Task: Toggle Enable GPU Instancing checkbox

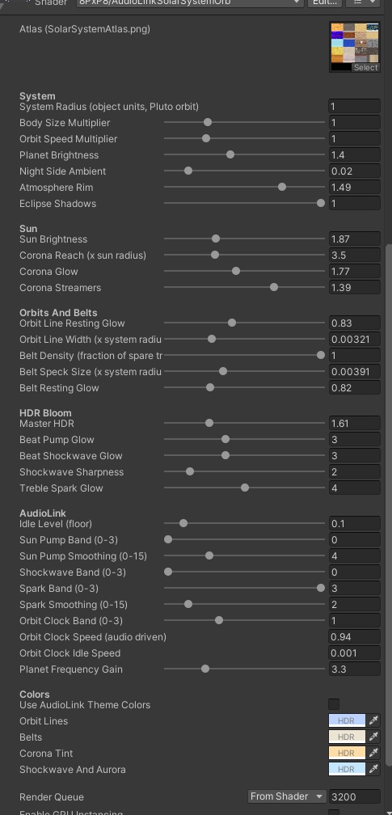Action: click(x=334, y=813)
